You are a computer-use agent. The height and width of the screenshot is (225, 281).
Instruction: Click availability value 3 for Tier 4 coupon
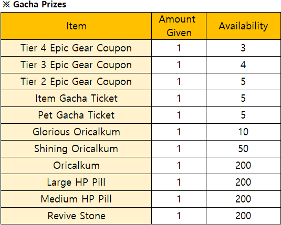click(x=243, y=48)
